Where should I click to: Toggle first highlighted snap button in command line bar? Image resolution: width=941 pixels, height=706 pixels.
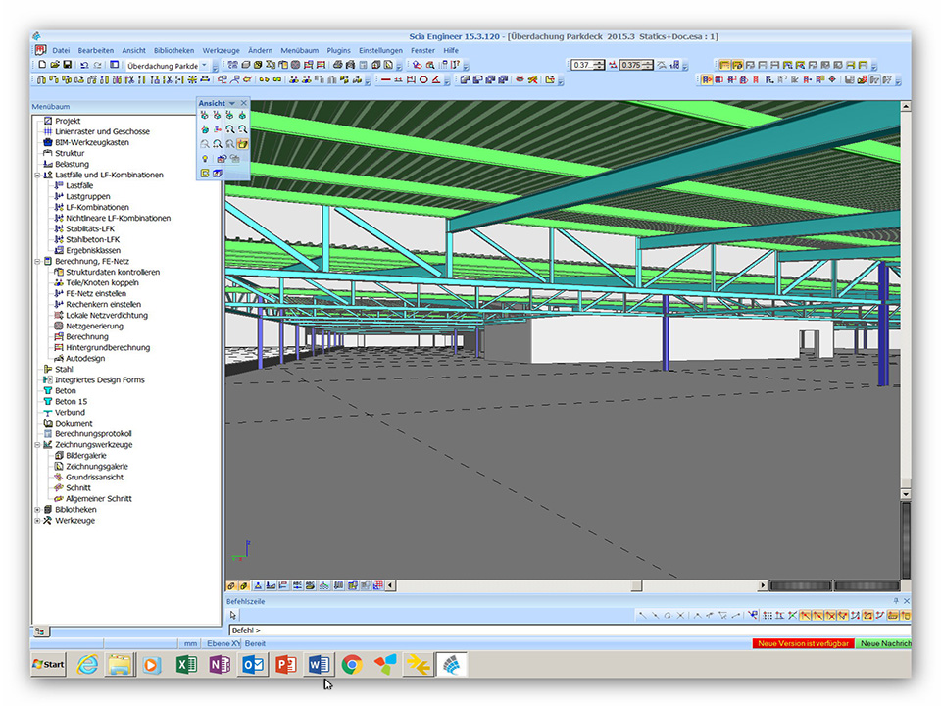[x=804, y=616]
